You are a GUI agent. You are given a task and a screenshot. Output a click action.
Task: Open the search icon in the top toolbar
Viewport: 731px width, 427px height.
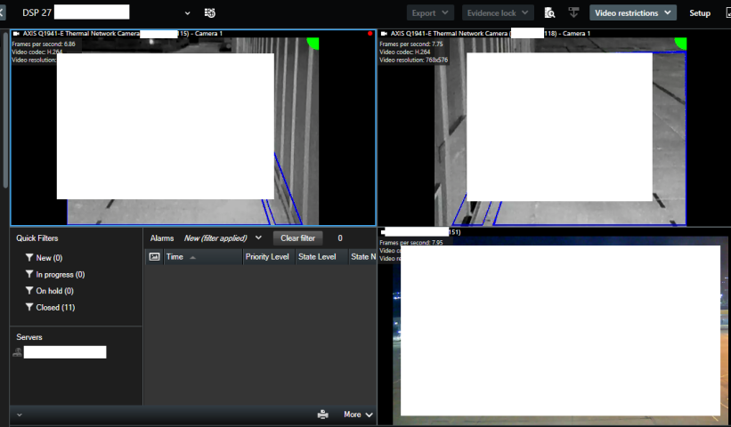pyautogui.click(x=550, y=13)
